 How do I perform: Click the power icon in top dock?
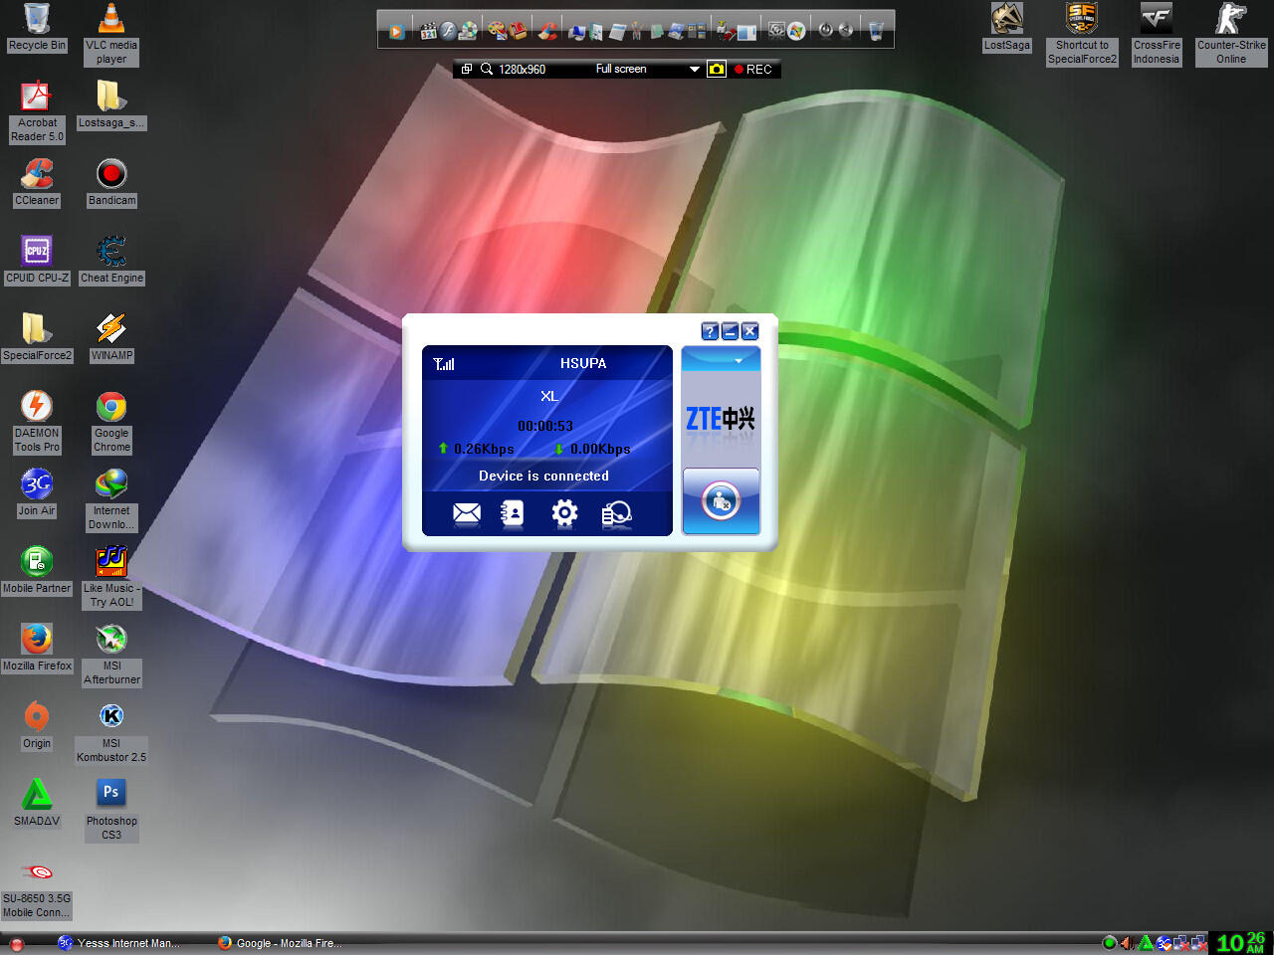[825, 30]
